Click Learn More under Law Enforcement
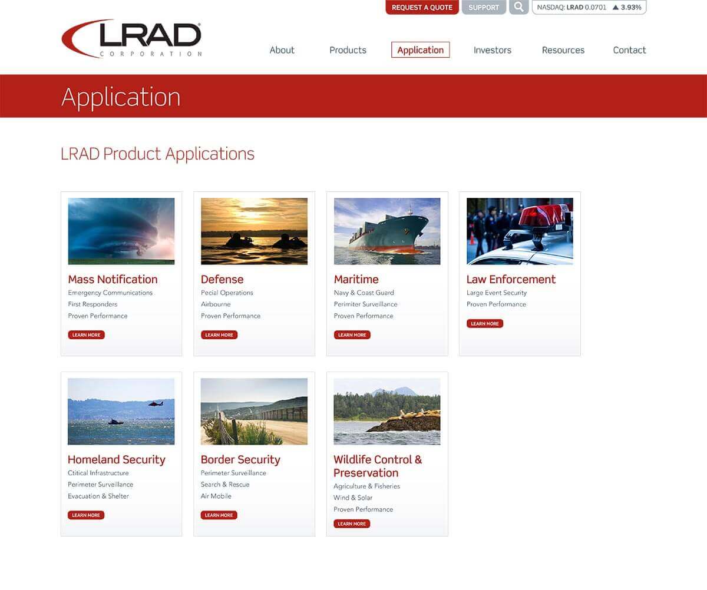 (x=485, y=323)
